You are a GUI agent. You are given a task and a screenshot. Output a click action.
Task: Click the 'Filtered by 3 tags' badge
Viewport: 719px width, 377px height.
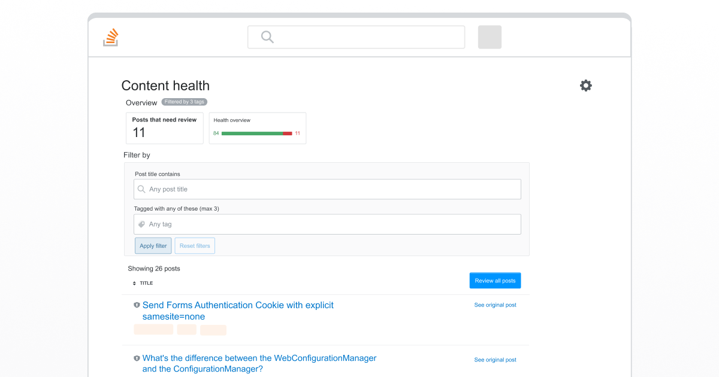185,102
